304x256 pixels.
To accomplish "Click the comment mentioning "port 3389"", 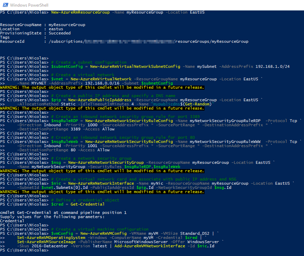I will [125, 117].
